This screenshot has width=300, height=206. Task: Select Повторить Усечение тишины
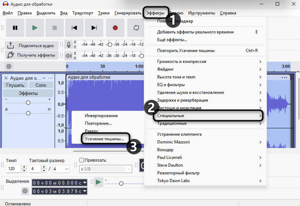click(205, 51)
